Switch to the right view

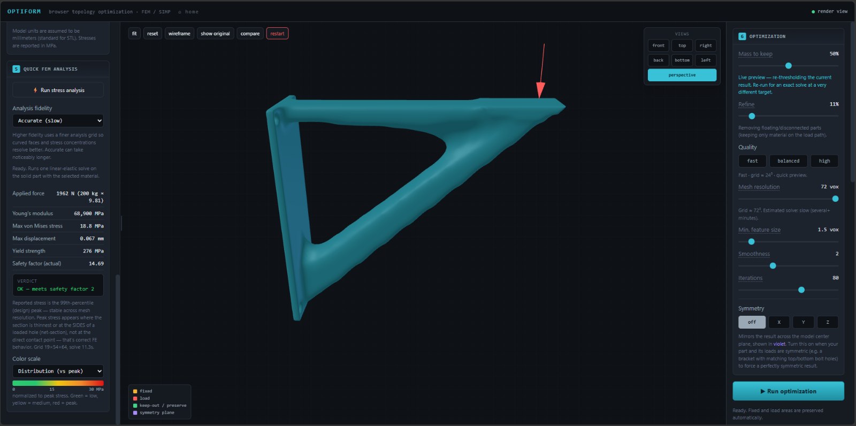pyautogui.click(x=706, y=45)
